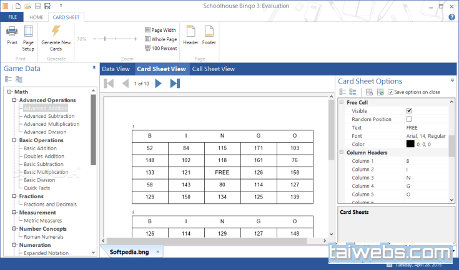
Task: Open the HOME ribbon tab
Action: 37,17
